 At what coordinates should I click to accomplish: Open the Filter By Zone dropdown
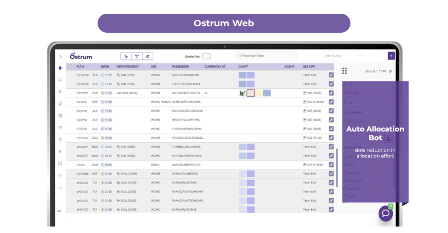tap(342, 56)
